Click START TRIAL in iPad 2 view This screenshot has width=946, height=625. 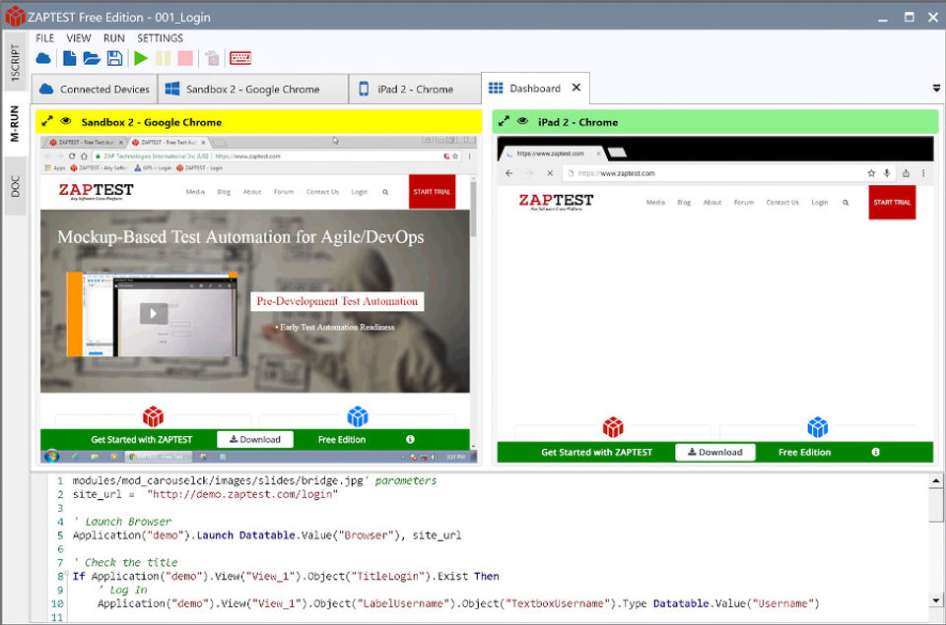pos(892,203)
